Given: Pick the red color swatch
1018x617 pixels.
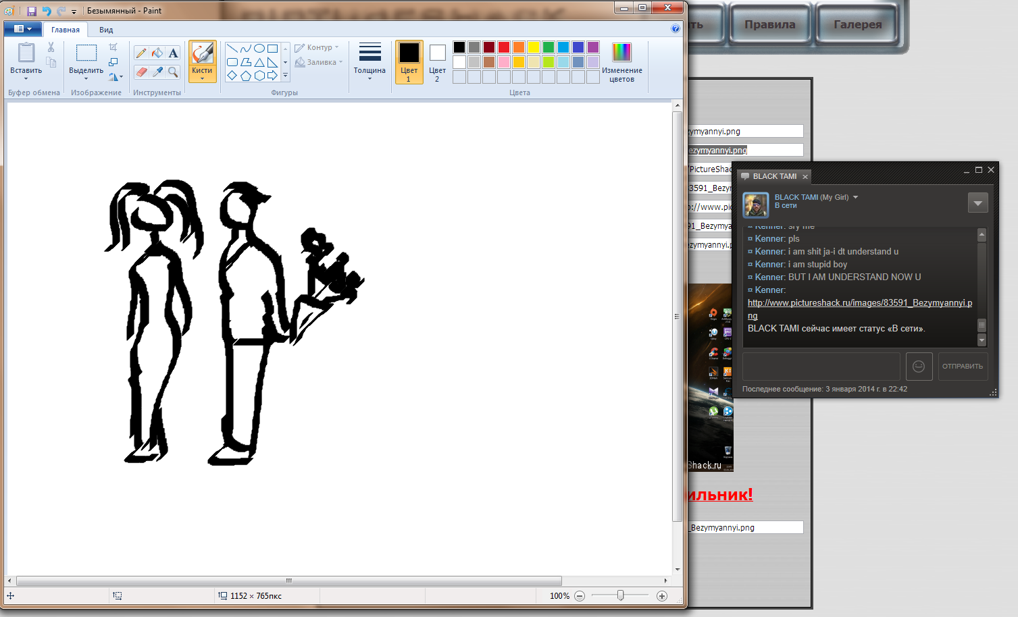Looking at the screenshot, I should pyautogui.click(x=504, y=47).
